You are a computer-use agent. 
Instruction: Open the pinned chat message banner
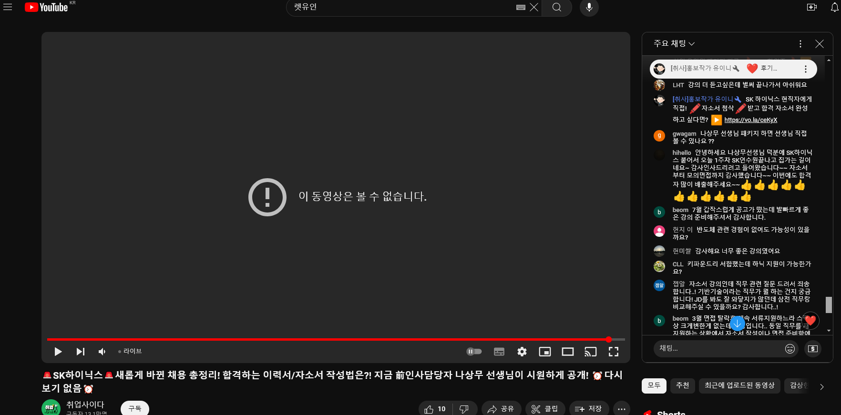733,69
